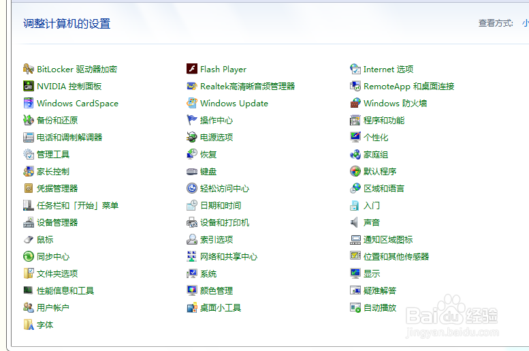
Task: Open the 家庭组 icon
Action: click(355, 154)
